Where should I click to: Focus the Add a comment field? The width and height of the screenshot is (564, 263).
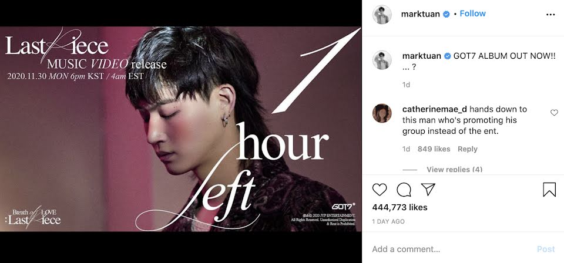coord(449,249)
